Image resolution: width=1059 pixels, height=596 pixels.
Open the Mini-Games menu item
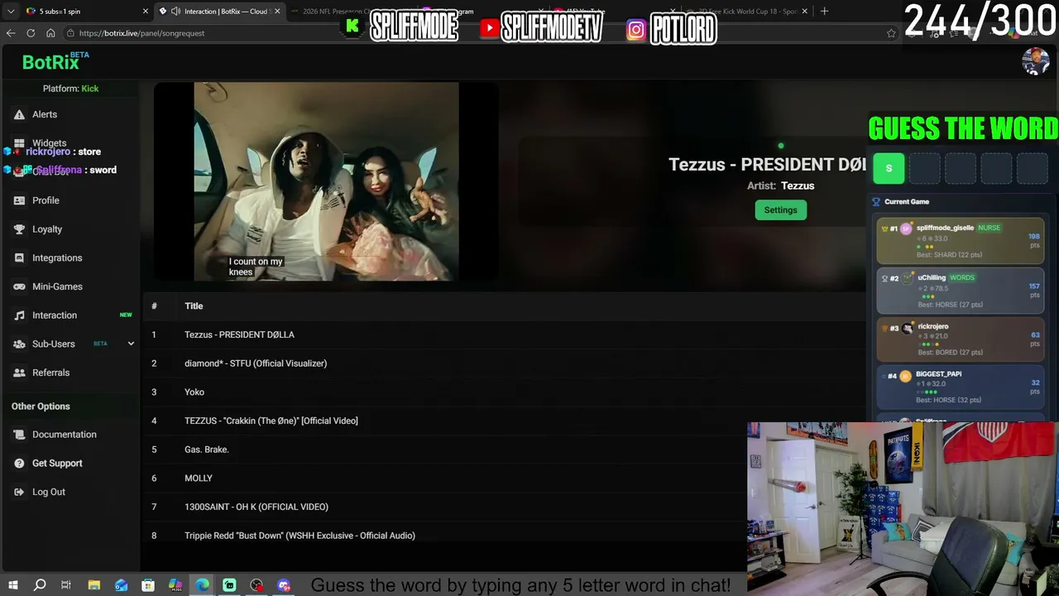coord(57,286)
